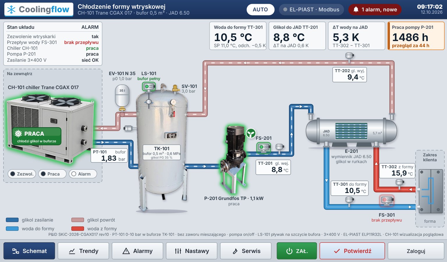Click the Potwierdź acknowledge button
447x262 pixels.
352,251
